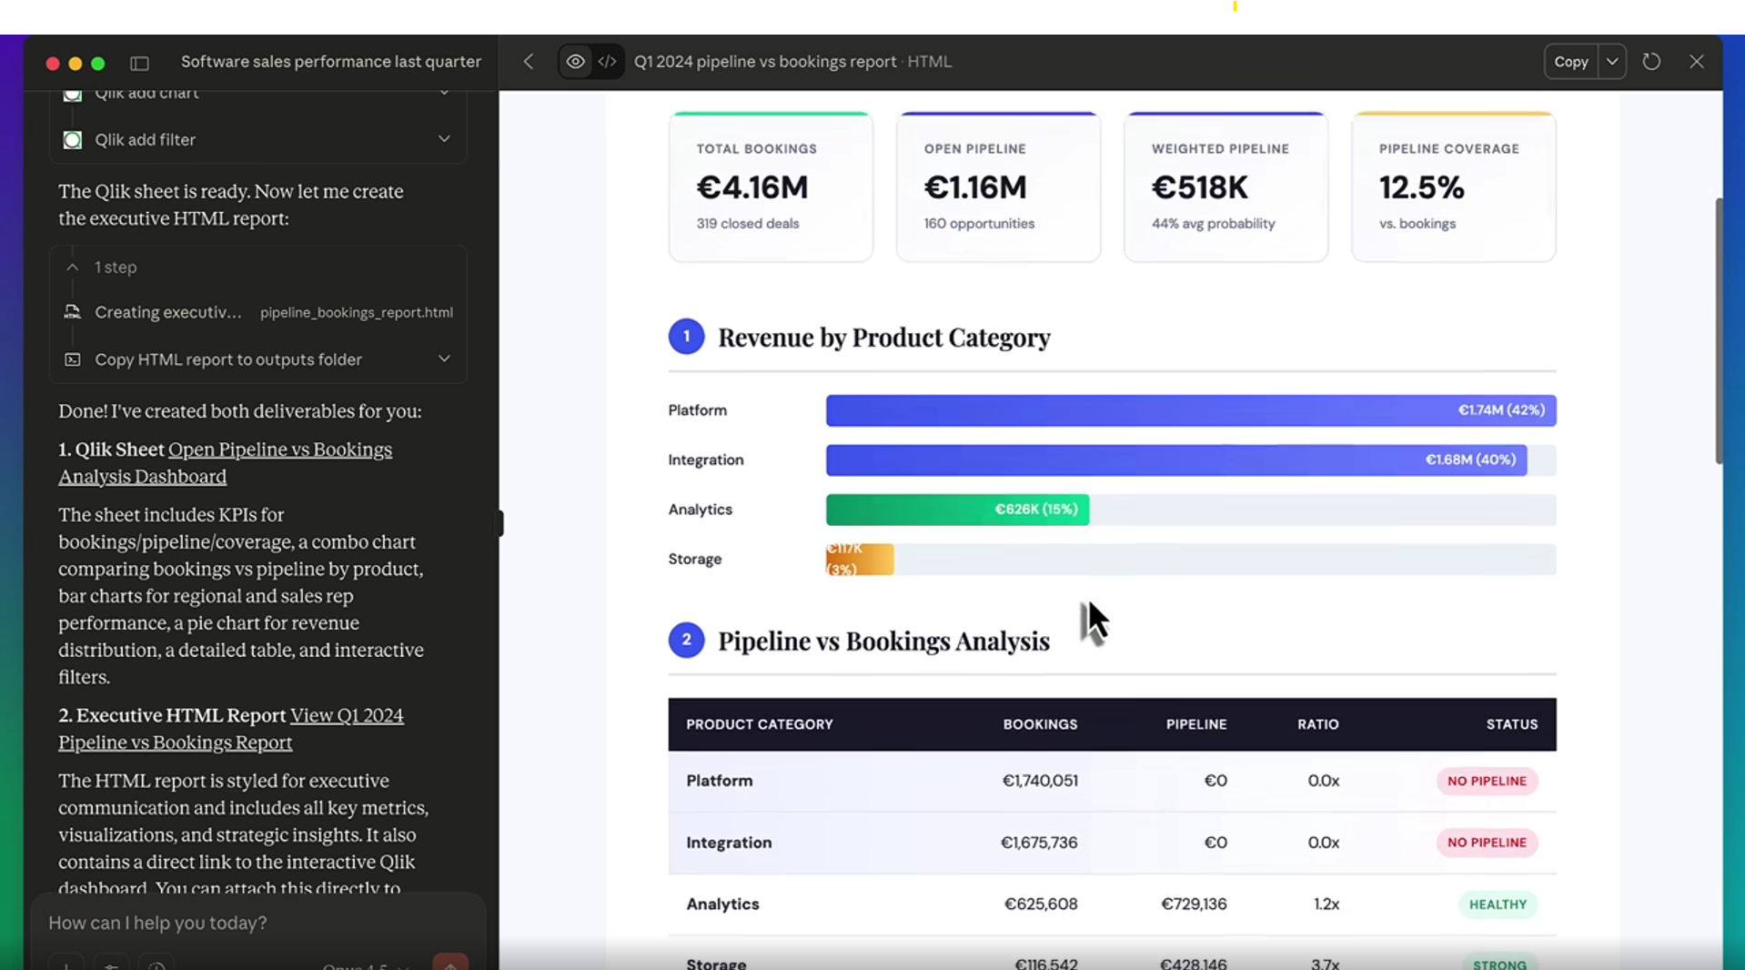This screenshot has width=1745, height=970.
Task: Collapse the 1 step section
Action: pos(72,268)
